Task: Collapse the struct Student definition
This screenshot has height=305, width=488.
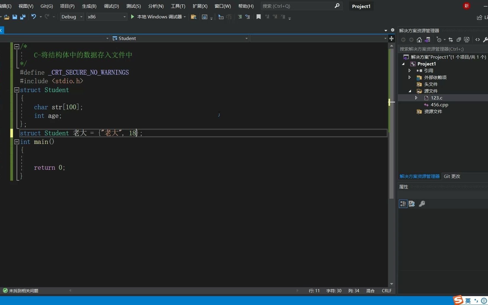Action: click(x=17, y=90)
